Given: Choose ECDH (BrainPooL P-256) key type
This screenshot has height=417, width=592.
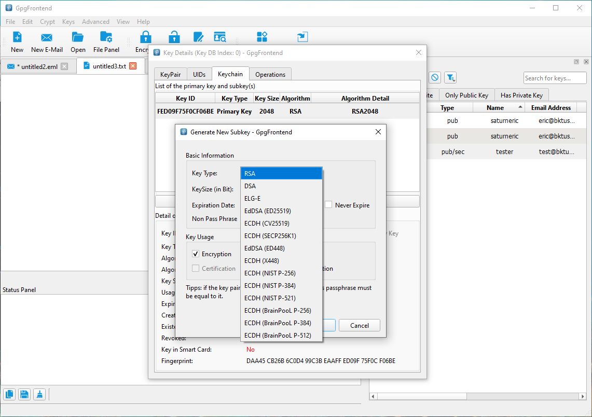Looking at the screenshot, I should coord(281,311).
